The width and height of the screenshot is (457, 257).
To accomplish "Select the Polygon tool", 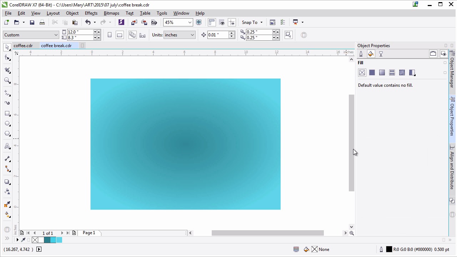I will pos(7,133).
